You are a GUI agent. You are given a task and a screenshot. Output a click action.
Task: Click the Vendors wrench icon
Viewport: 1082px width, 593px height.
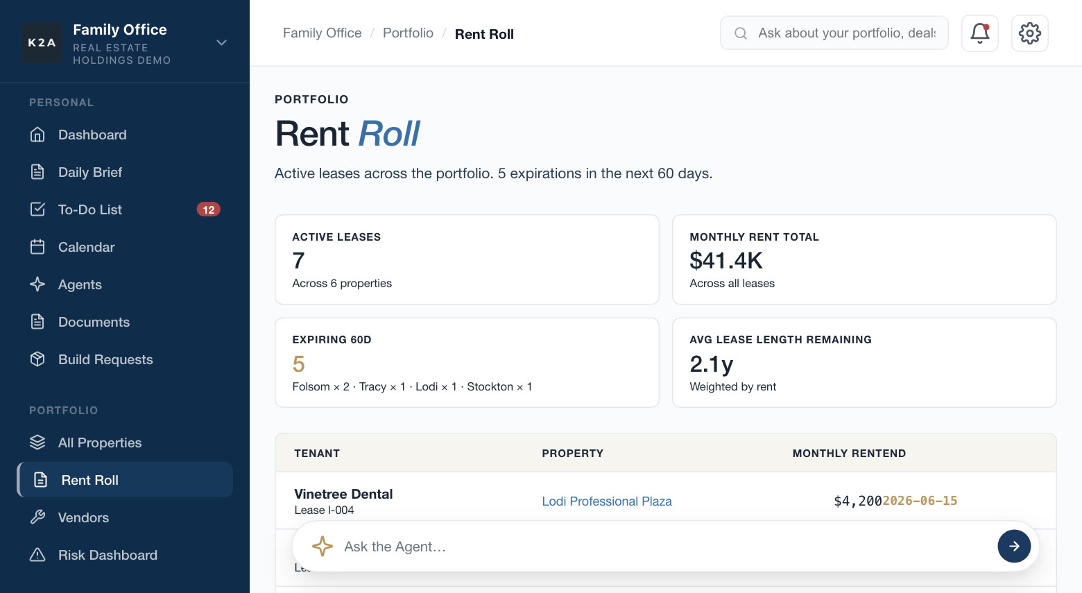[x=37, y=517]
